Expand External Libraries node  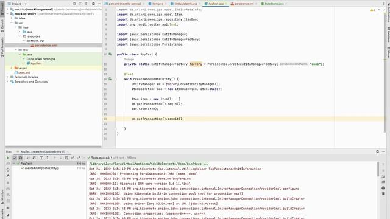click(7, 77)
